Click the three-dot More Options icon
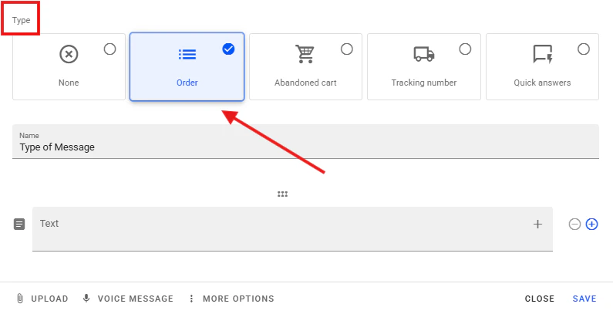The height and width of the screenshot is (314, 613). [191, 299]
